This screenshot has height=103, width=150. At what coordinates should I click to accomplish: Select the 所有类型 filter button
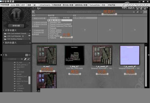tap(66, 18)
